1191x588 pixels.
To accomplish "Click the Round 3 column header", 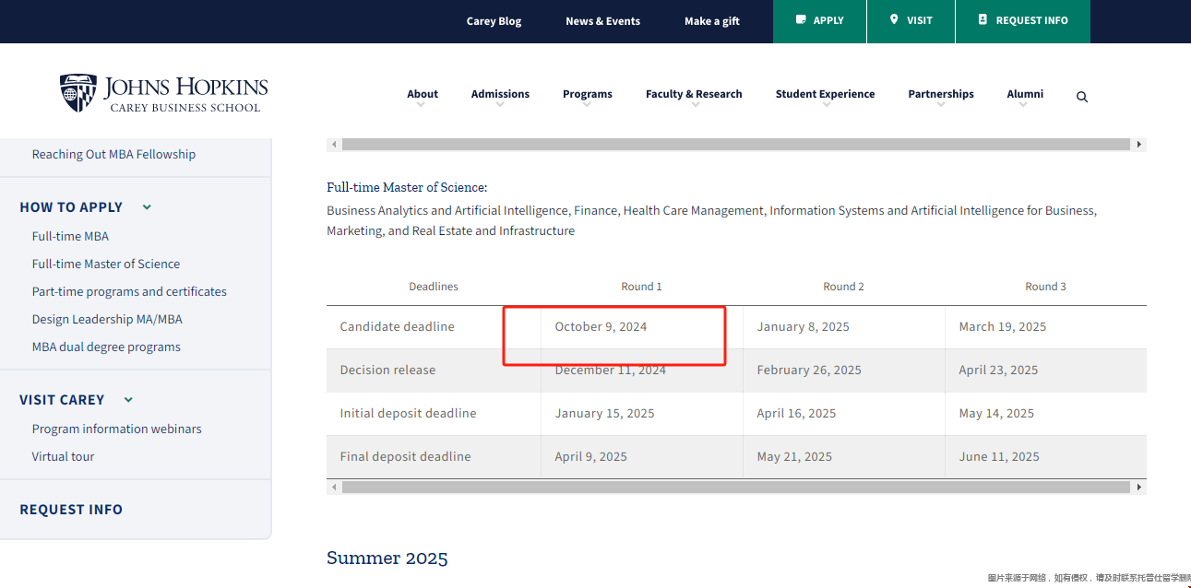I will click(x=1045, y=287).
